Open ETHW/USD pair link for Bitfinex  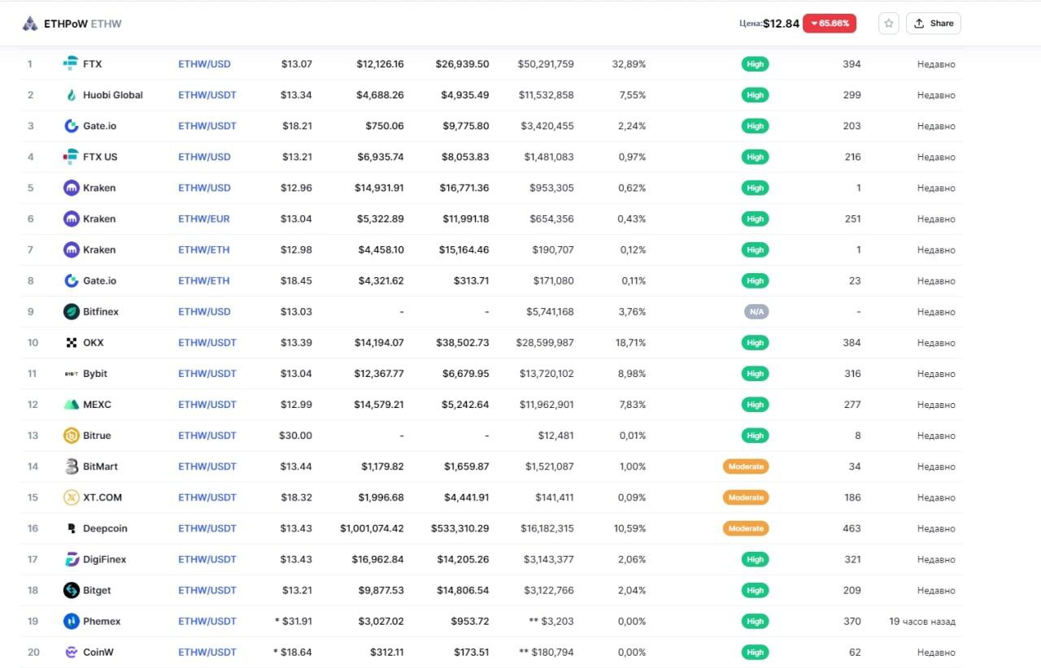tap(204, 311)
